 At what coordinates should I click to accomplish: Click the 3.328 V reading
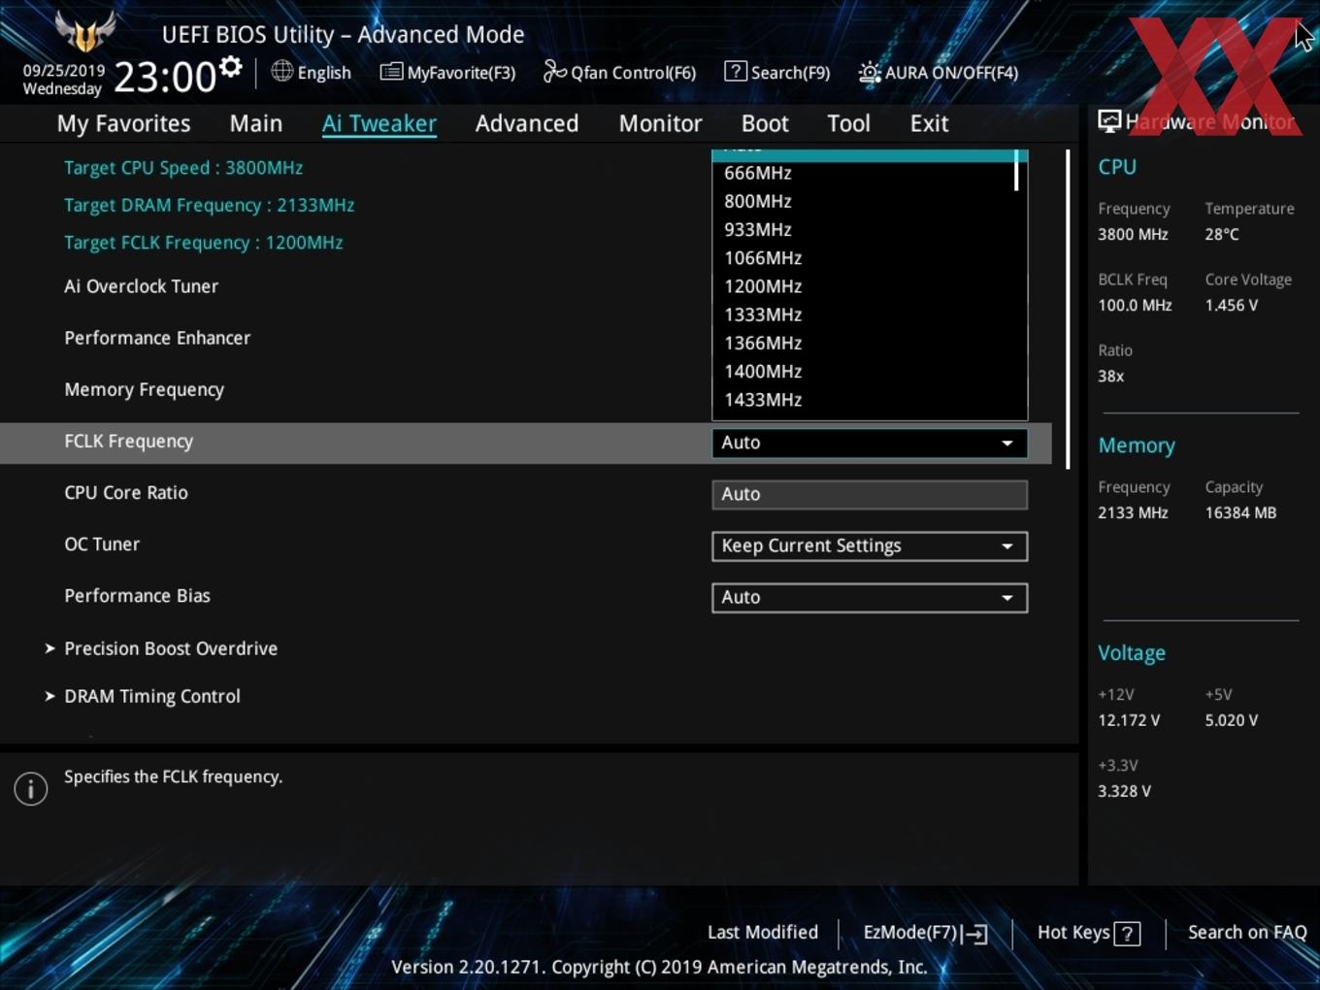click(x=1124, y=791)
